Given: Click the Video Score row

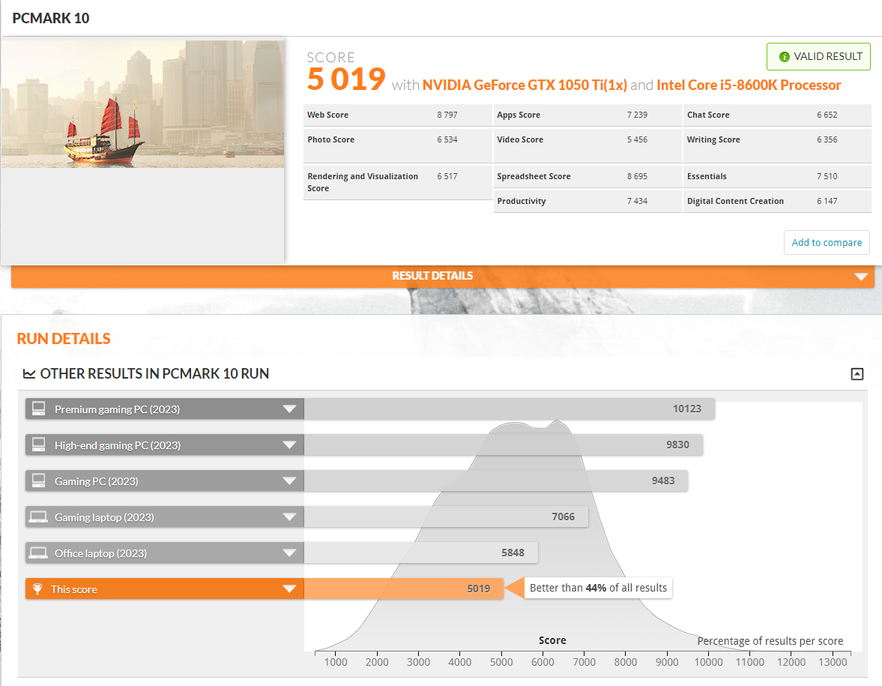Looking at the screenshot, I should click(588, 145).
